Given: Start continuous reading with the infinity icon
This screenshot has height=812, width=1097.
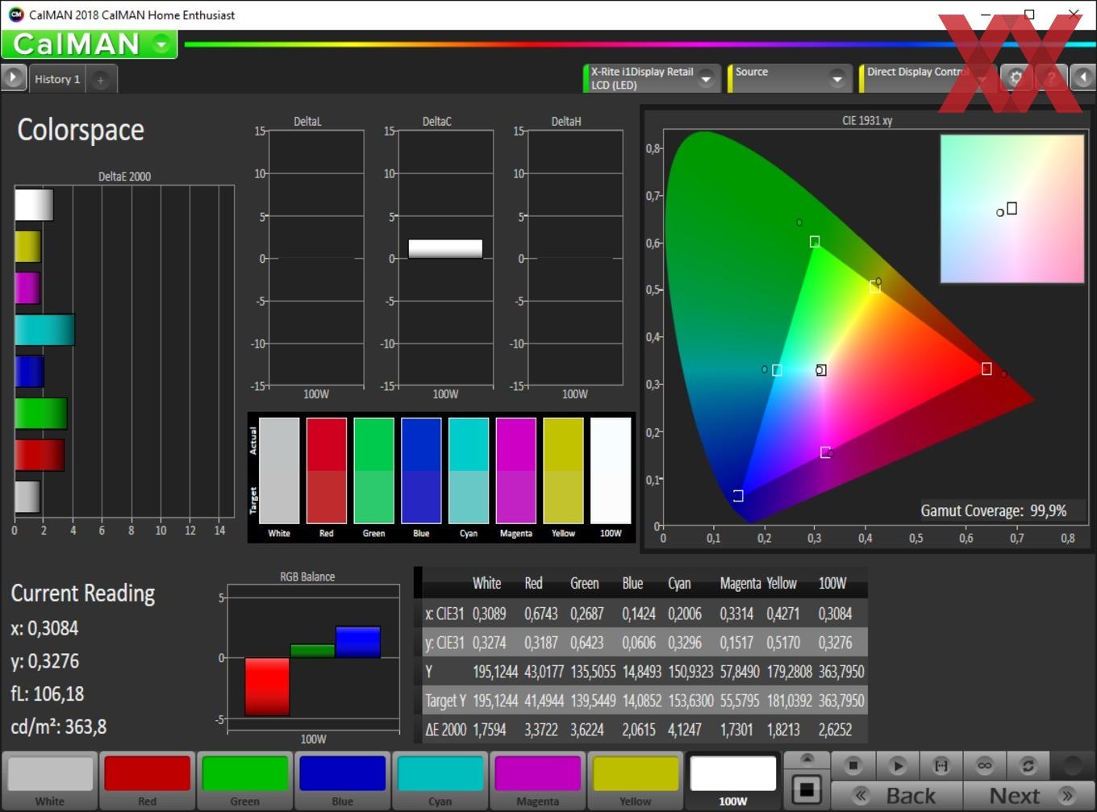Looking at the screenshot, I should point(984,765).
